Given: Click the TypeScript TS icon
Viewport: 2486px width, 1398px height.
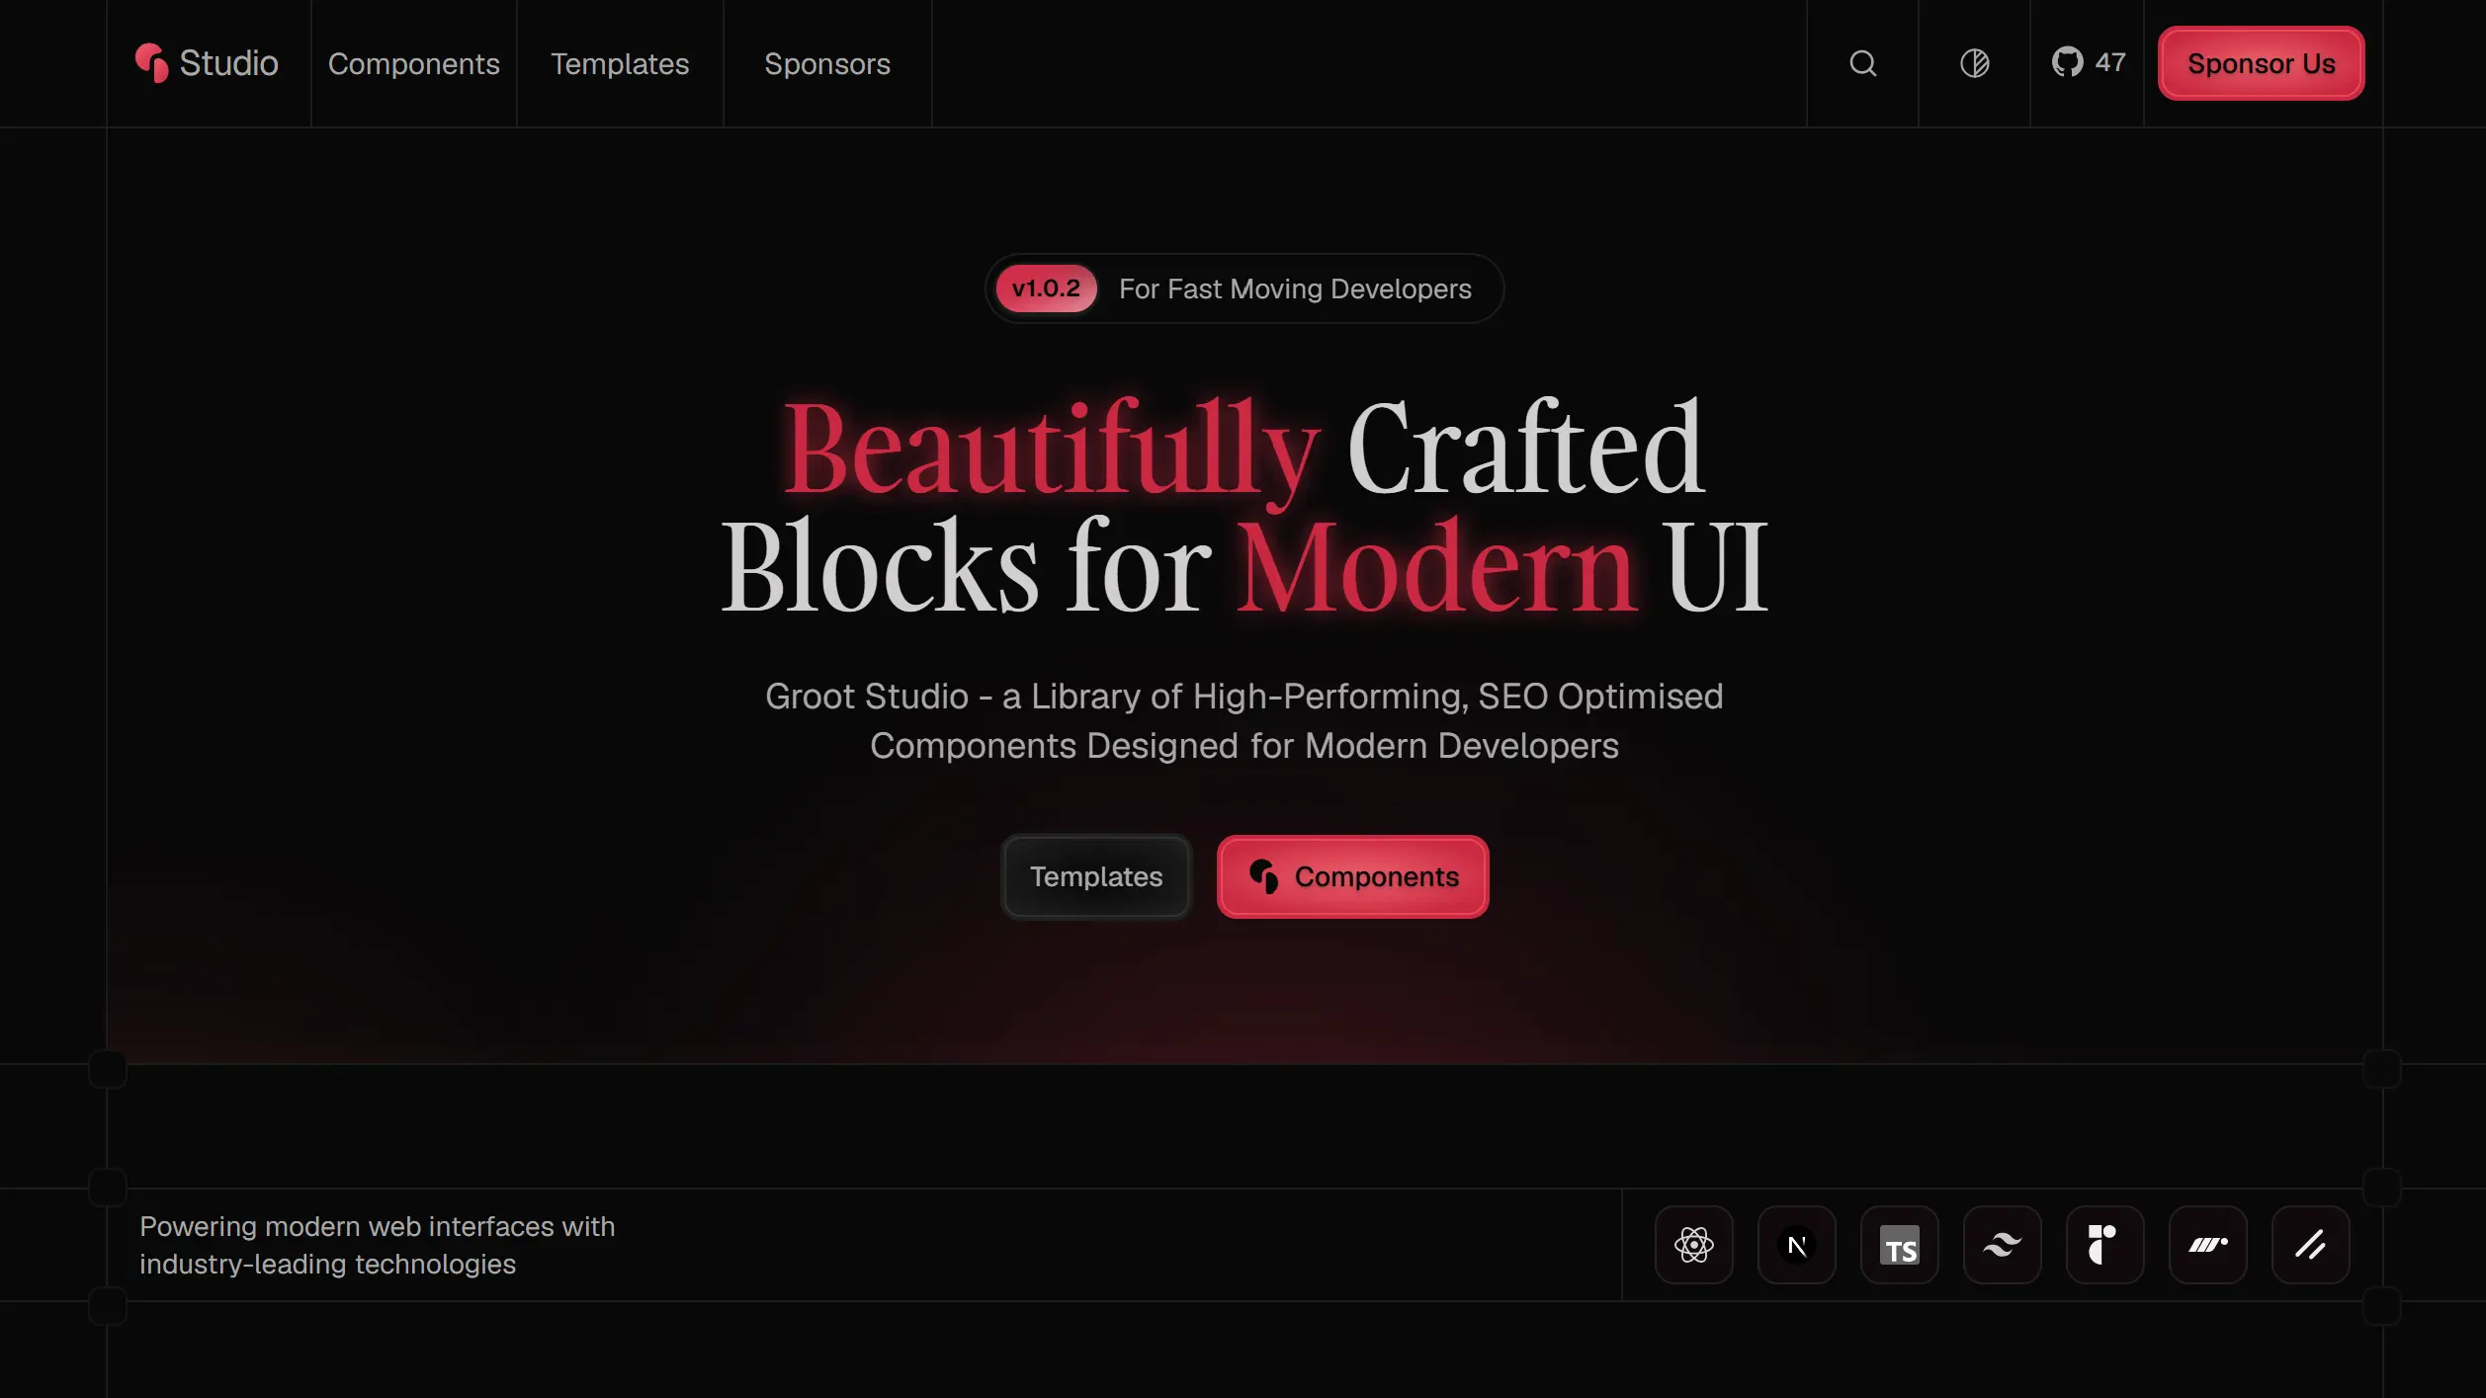Looking at the screenshot, I should pos(1899,1245).
